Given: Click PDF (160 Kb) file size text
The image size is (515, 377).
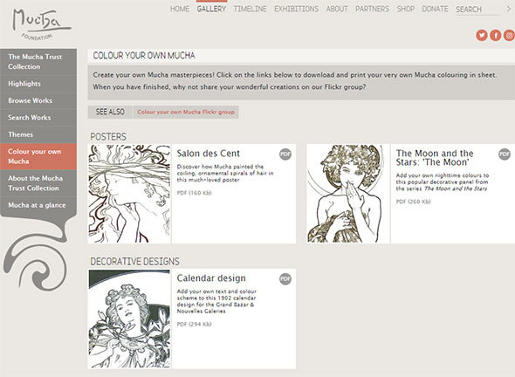Looking at the screenshot, I should point(194,193).
